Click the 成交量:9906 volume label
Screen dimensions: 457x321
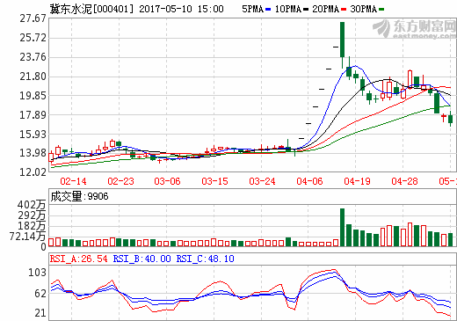79,196
